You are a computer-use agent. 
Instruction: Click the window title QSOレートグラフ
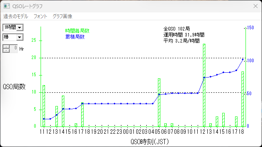pyautogui.click(x=27, y=6)
